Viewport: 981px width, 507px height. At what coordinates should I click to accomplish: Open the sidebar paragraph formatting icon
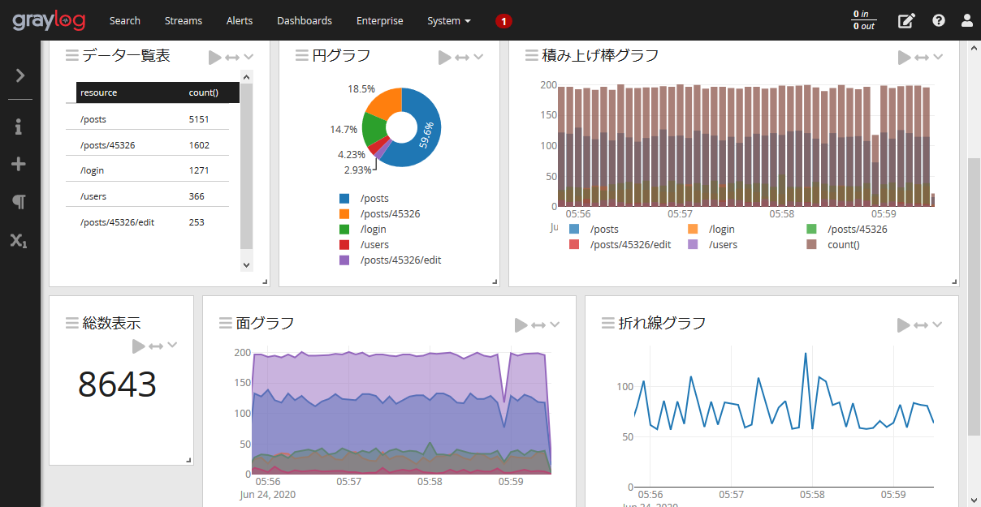(x=19, y=202)
